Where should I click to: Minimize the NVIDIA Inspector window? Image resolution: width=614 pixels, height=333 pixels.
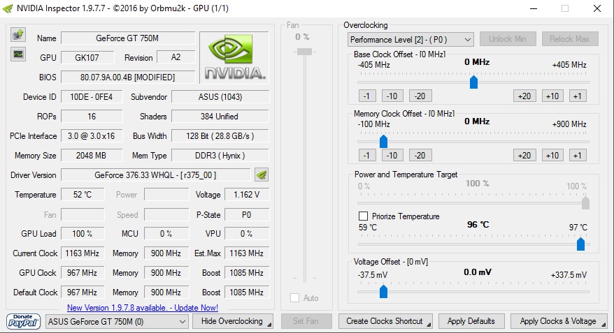pyautogui.click(x=534, y=8)
